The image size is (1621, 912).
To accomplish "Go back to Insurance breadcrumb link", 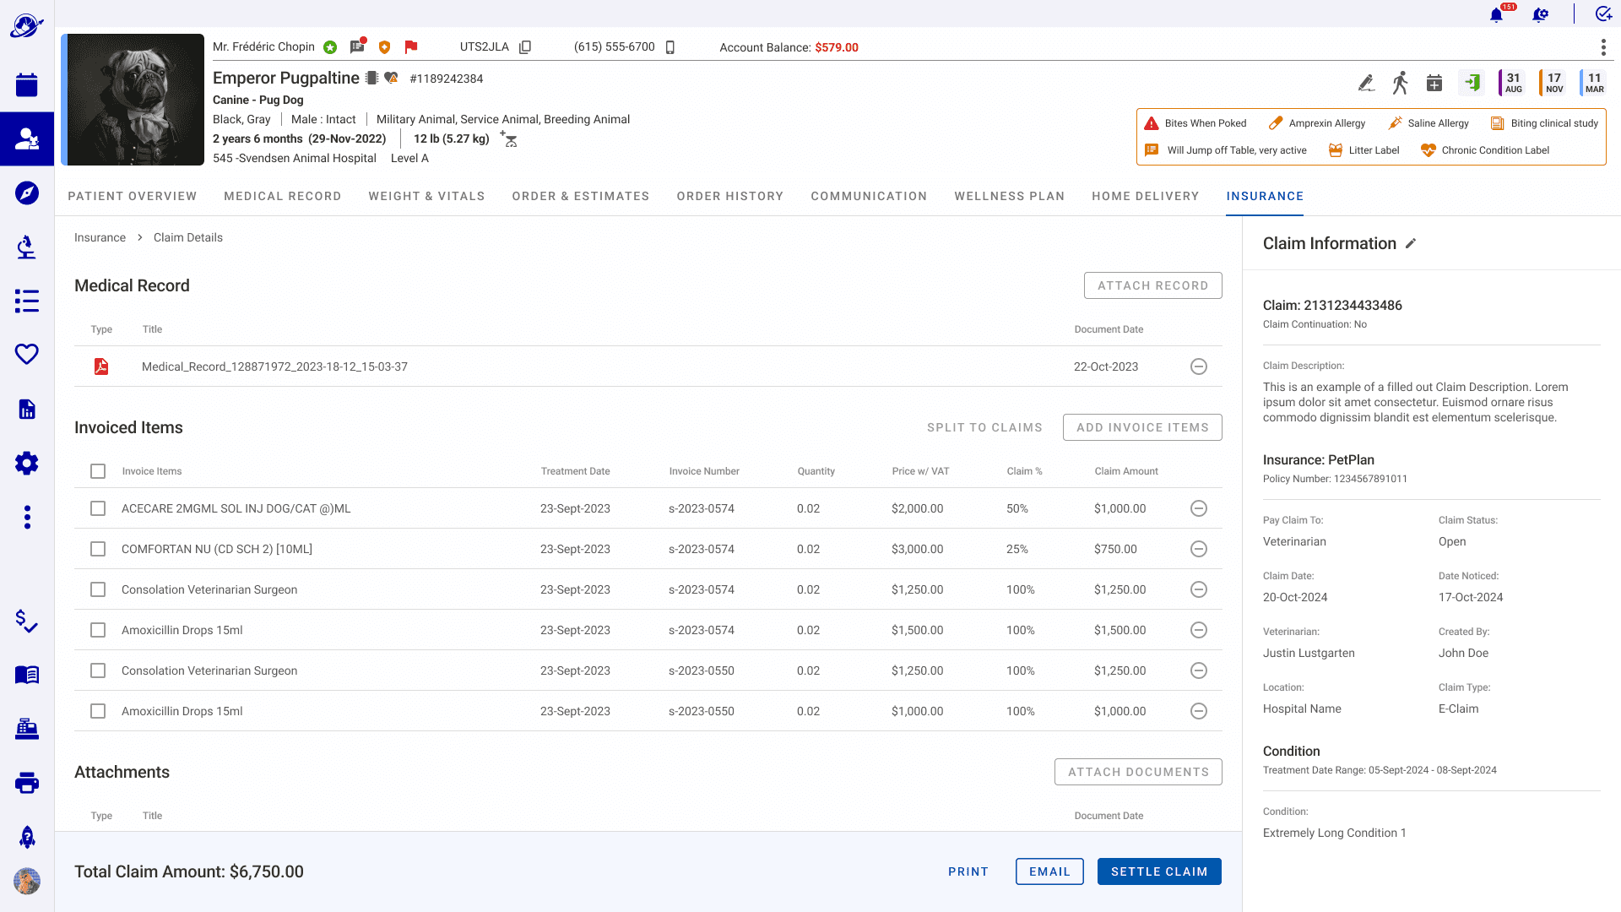I will (100, 237).
